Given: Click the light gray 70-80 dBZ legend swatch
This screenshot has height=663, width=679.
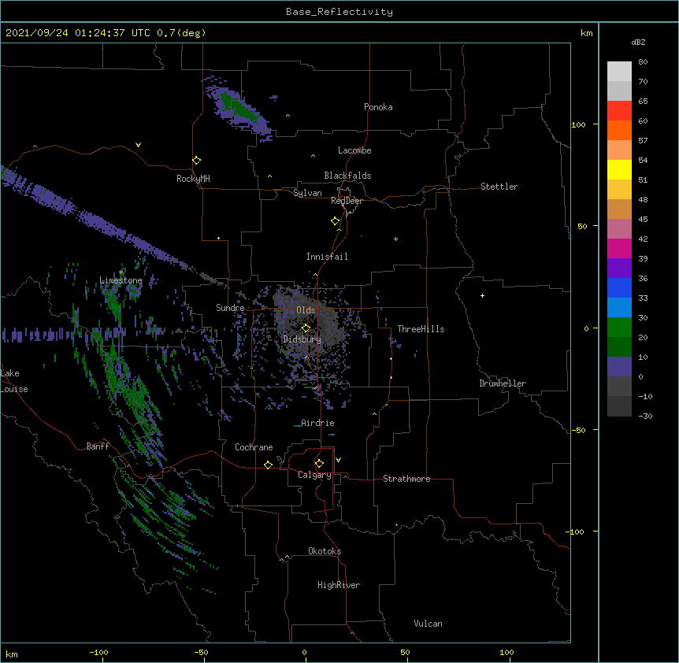Looking at the screenshot, I should (619, 72).
